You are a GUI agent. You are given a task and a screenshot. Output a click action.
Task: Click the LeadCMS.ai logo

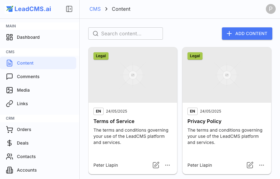(x=29, y=9)
